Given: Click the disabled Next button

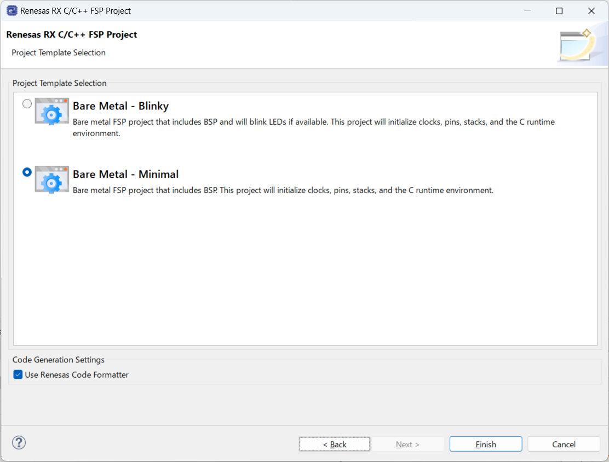Looking at the screenshot, I should click(x=408, y=444).
